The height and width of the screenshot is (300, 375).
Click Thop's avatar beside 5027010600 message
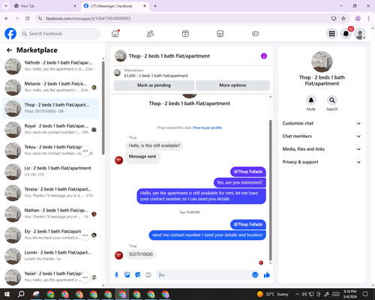pyautogui.click(x=118, y=255)
